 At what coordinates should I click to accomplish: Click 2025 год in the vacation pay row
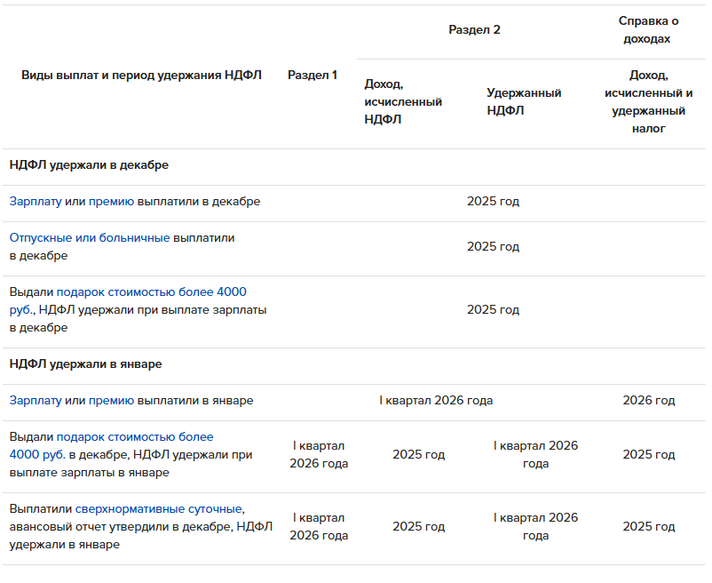pos(493,247)
